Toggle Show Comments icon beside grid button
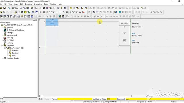 (16, 12)
